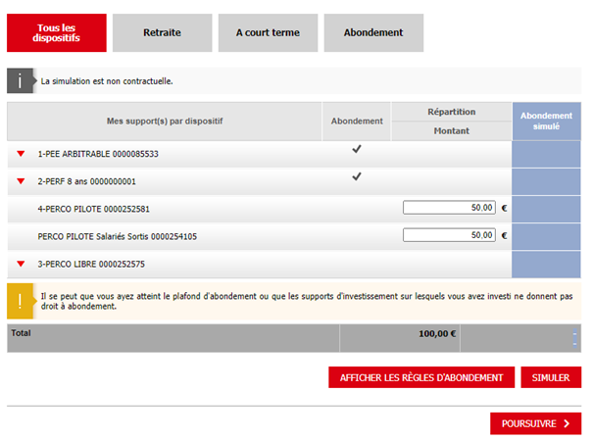The height and width of the screenshot is (440, 593).
Task: Click the abondement checkmark for PERF 8 ans
Action: point(357,177)
